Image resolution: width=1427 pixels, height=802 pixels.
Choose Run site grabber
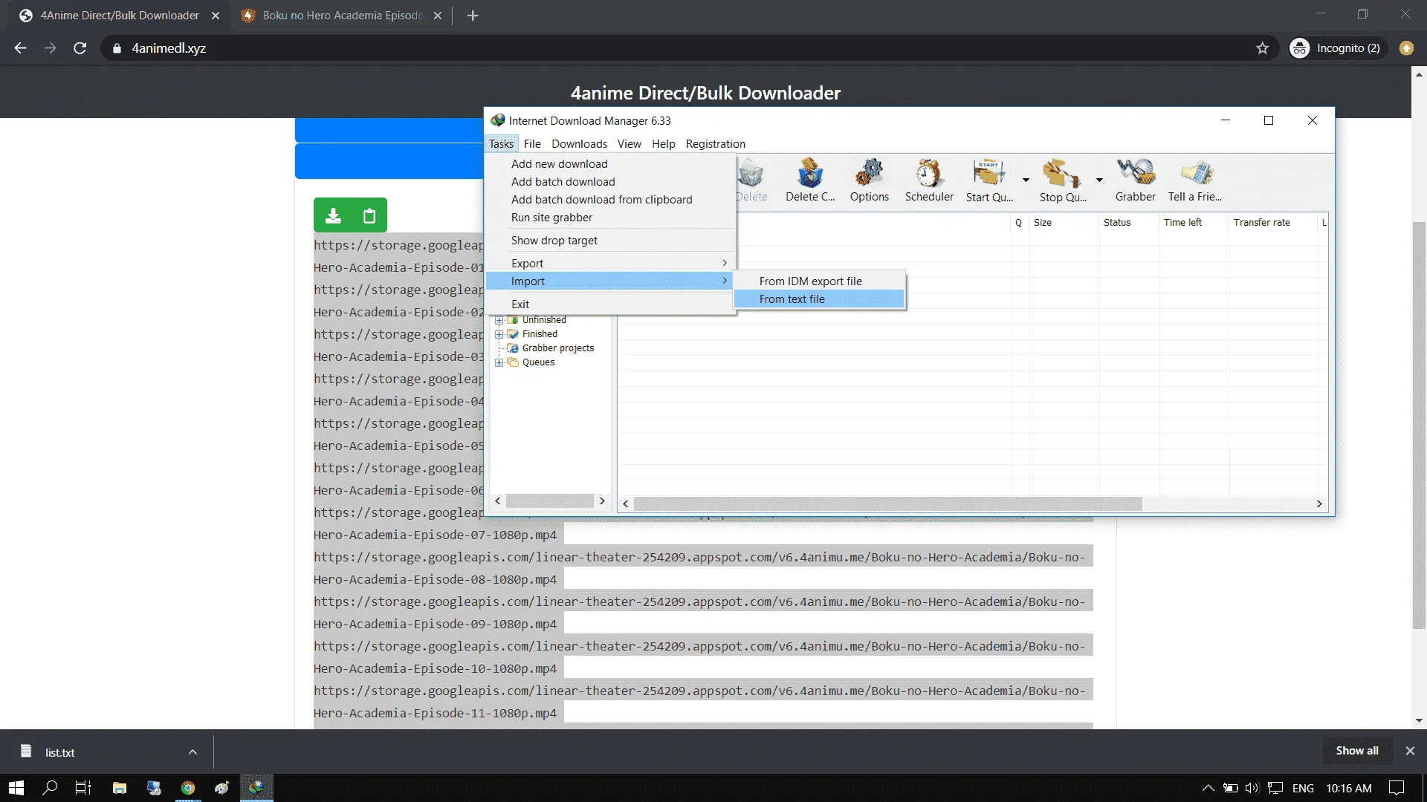[610, 218]
